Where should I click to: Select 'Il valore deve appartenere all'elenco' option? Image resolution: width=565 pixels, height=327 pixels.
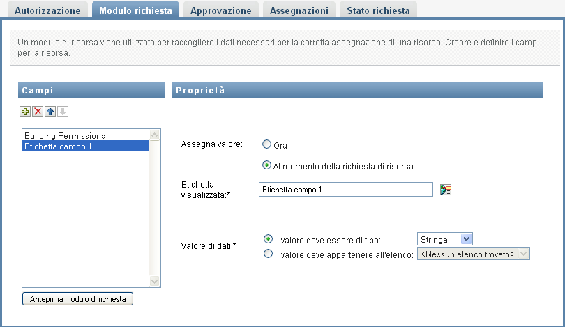[269, 254]
